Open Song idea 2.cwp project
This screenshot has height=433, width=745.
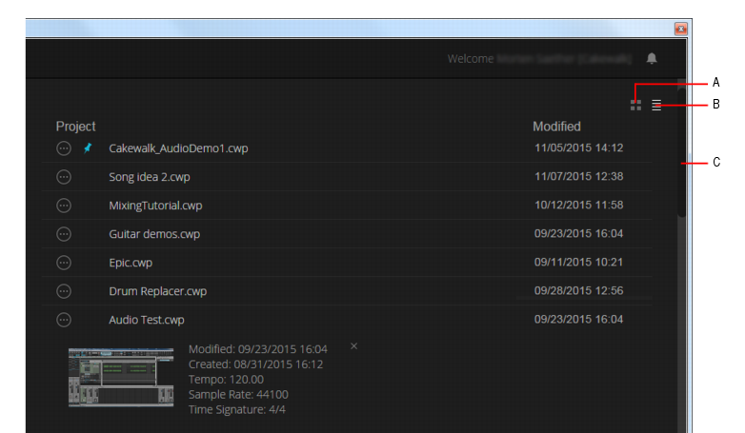coord(149,177)
